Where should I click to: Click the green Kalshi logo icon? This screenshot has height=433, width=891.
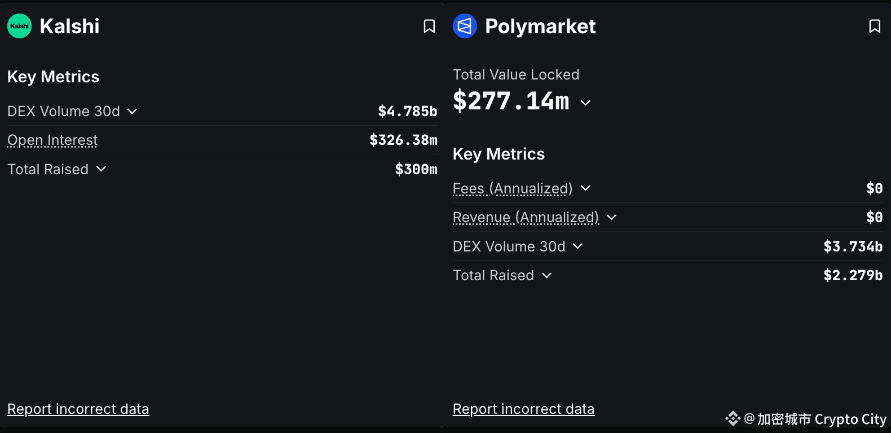coord(19,26)
